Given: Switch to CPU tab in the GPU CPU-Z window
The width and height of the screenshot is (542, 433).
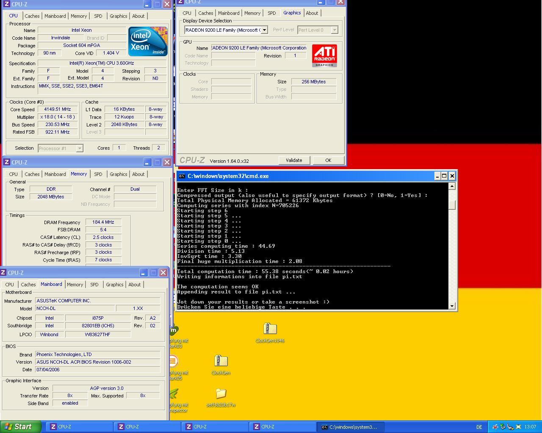Looking at the screenshot, I should pos(187,13).
